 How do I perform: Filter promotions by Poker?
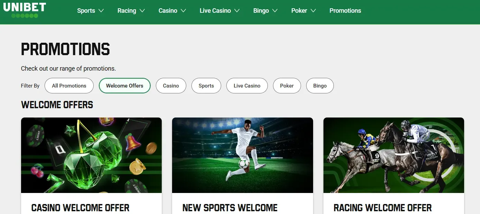point(287,86)
